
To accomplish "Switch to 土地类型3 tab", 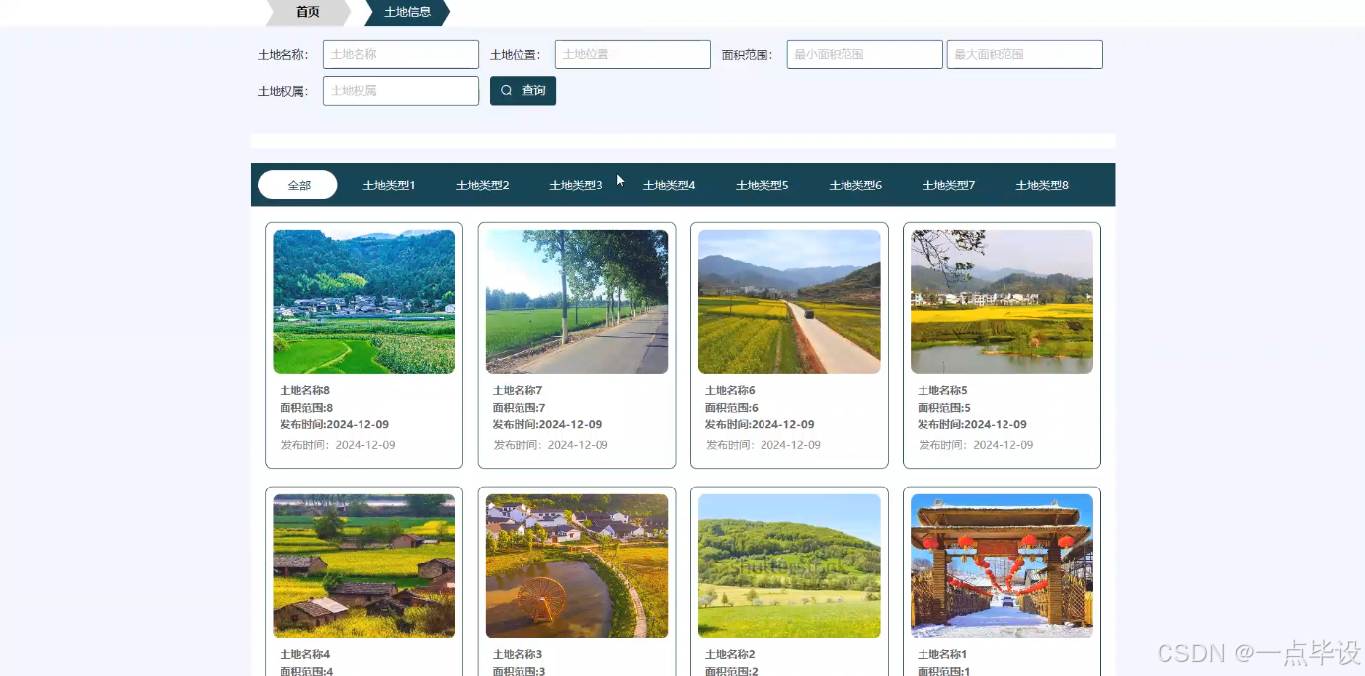I will click(x=576, y=186).
